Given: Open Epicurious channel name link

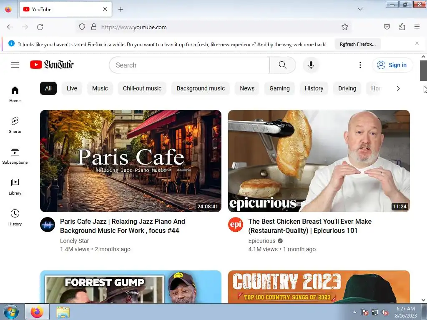Looking at the screenshot, I should [262, 241].
